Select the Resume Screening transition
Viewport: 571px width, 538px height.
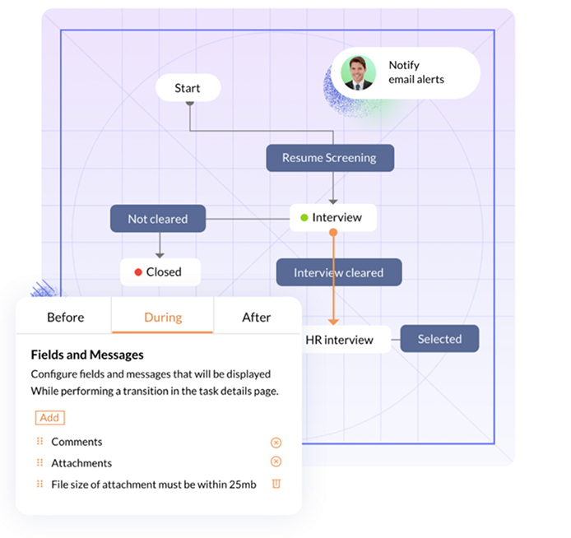[329, 158]
